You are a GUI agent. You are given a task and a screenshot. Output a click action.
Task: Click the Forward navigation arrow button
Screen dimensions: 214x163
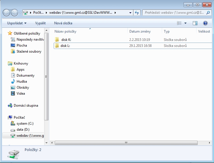tap(14, 13)
